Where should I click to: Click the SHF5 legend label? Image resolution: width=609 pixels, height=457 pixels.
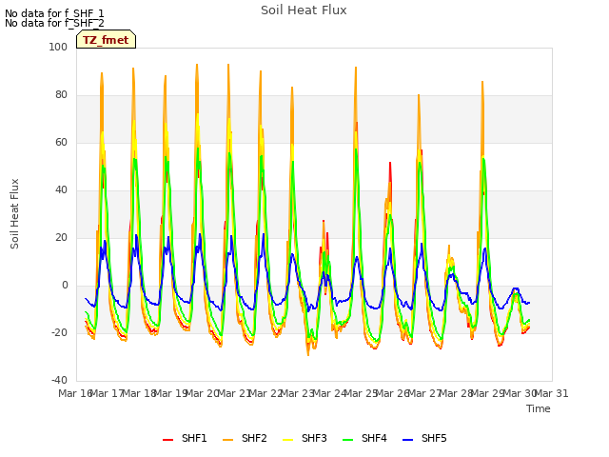click(434, 438)
